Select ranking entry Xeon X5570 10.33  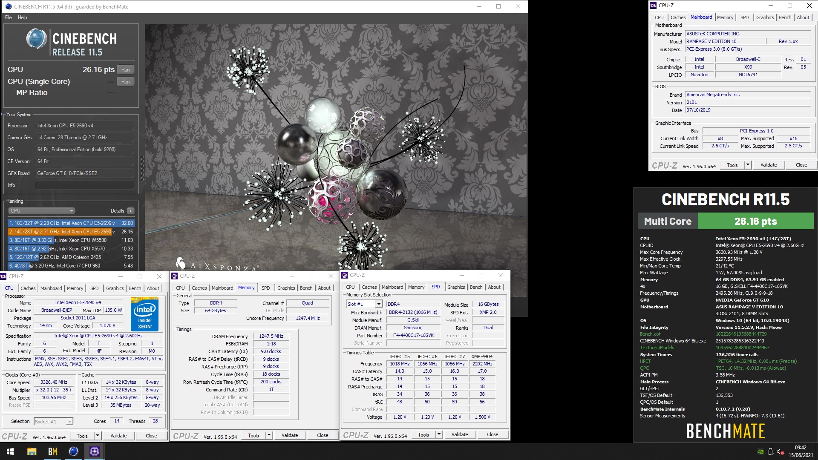(71, 249)
